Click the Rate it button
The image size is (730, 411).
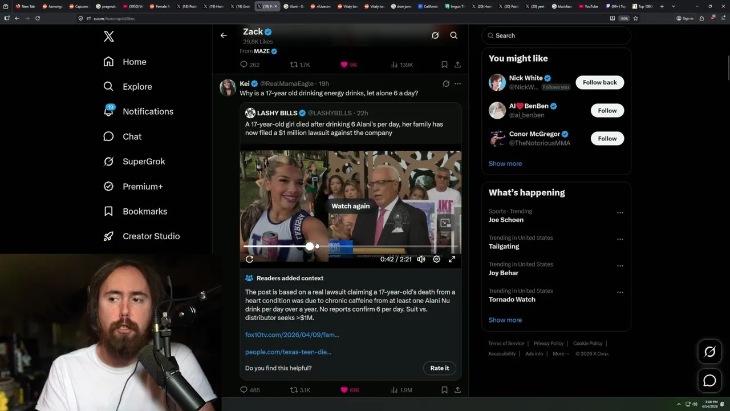click(440, 368)
